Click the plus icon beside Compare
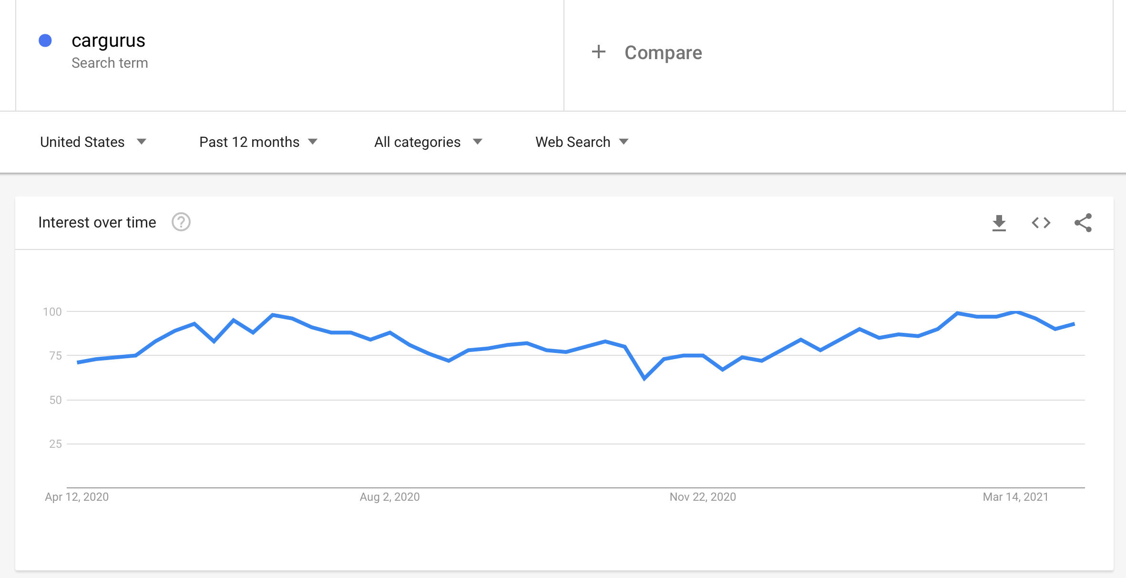 599,52
